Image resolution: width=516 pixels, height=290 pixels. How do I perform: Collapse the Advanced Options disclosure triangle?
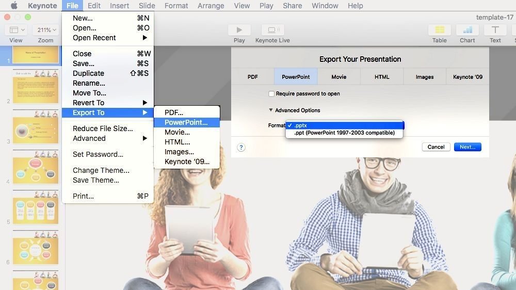[270, 110]
